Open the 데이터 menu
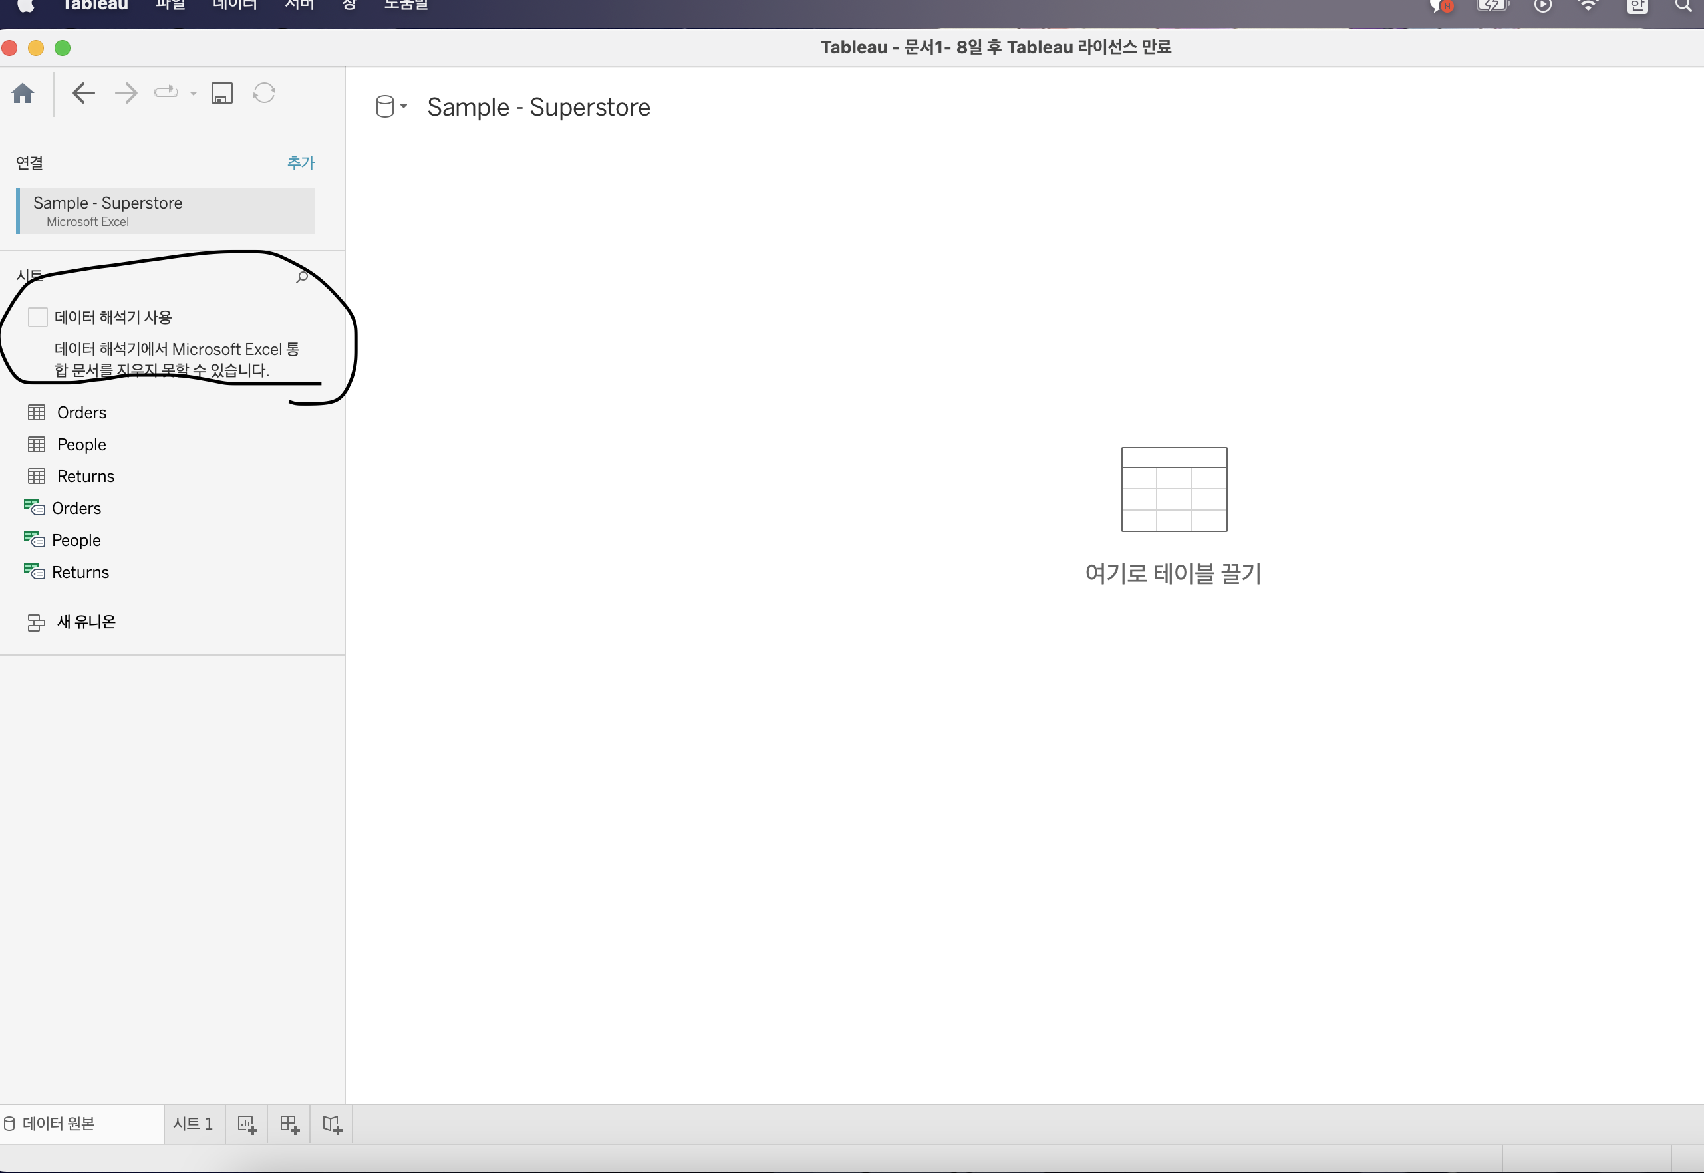Screen dimensions: 1704x1173 tap(235, 6)
